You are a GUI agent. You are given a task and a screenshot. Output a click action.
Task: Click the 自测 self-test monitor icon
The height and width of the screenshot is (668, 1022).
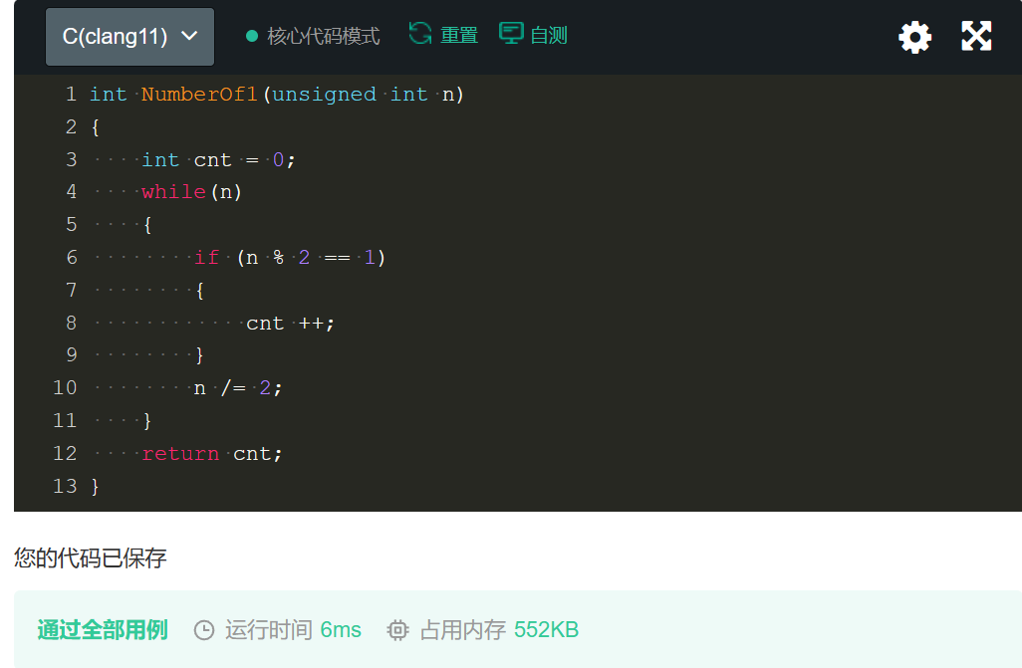point(511,34)
